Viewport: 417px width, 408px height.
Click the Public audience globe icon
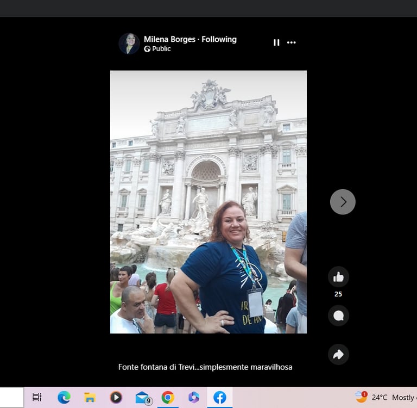(x=147, y=49)
